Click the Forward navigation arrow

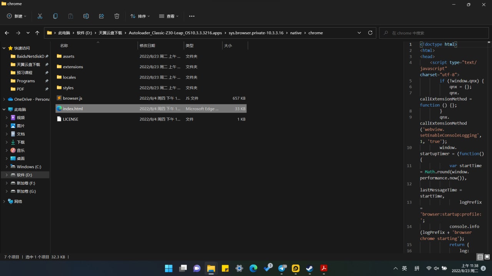[18, 33]
